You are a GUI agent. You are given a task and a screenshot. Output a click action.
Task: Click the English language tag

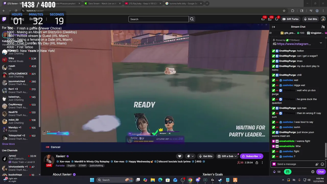(x=71, y=166)
